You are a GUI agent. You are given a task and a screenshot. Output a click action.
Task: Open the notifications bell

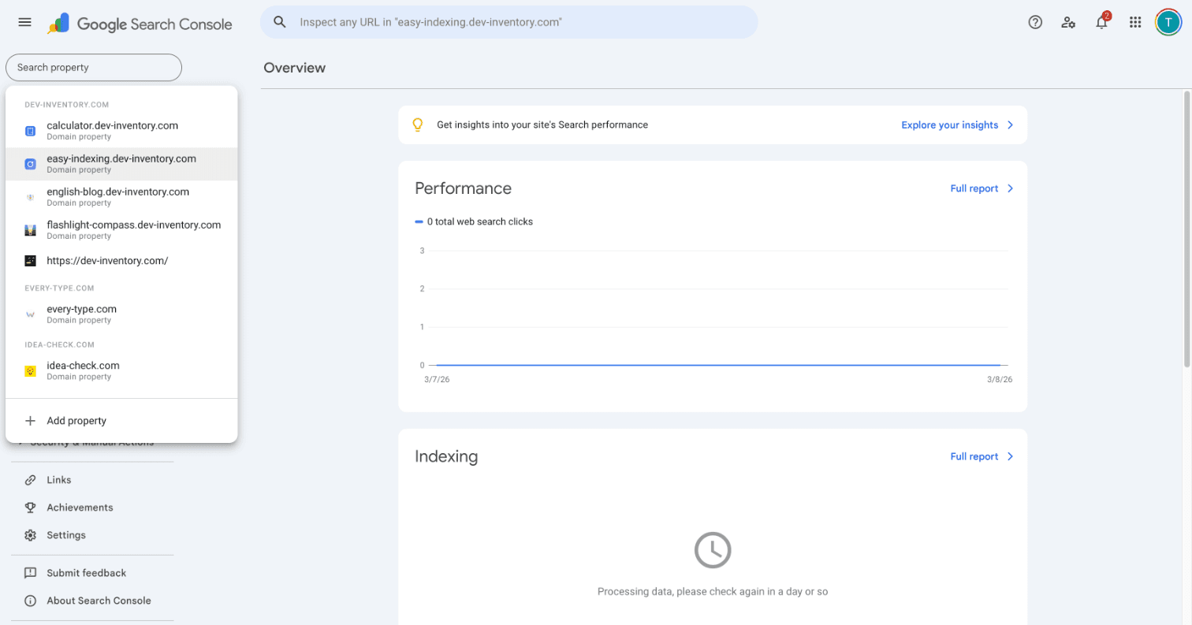tap(1101, 22)
